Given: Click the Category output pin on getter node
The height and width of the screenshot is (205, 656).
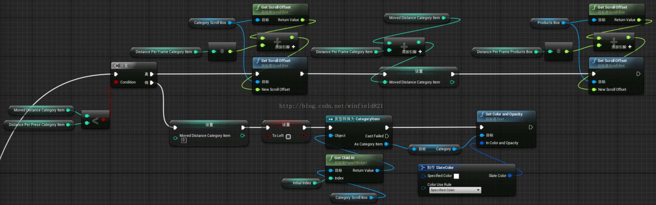Looking at the screenshot, I should point(454,149).
